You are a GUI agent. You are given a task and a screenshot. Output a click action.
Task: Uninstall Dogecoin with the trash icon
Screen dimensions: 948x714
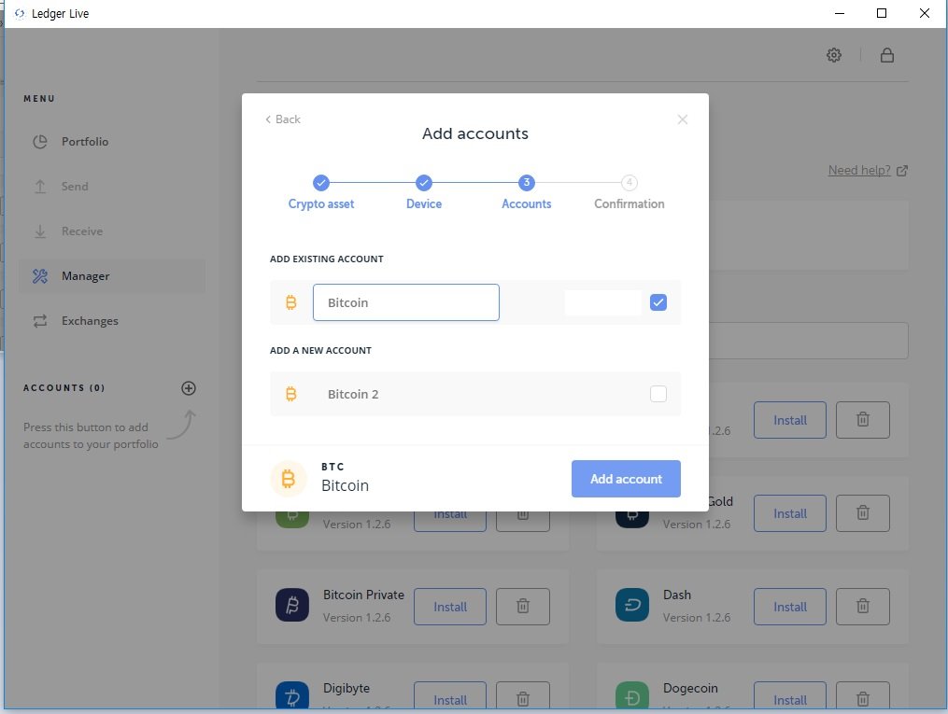(x=863, y=697)
